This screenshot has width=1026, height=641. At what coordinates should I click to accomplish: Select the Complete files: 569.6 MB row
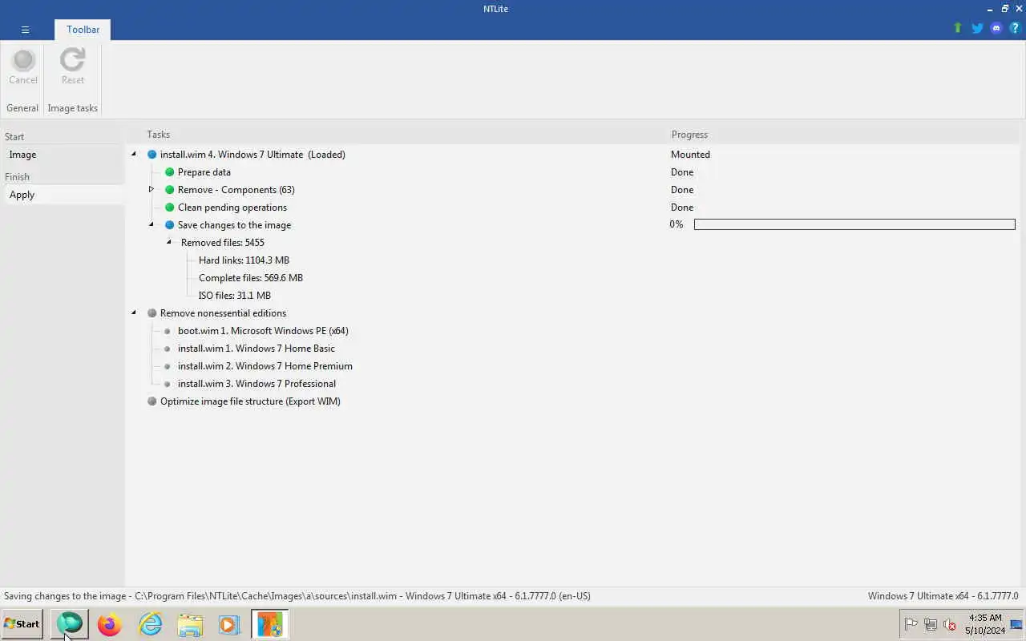(x=251, y=278)
